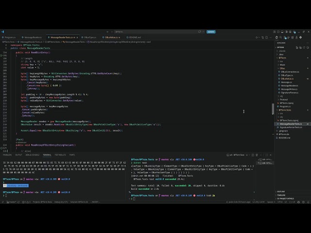
Task: Open the Search view icon
Action: pos(281,37)
